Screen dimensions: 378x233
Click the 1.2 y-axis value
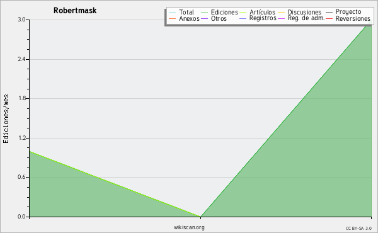point(21,138)
